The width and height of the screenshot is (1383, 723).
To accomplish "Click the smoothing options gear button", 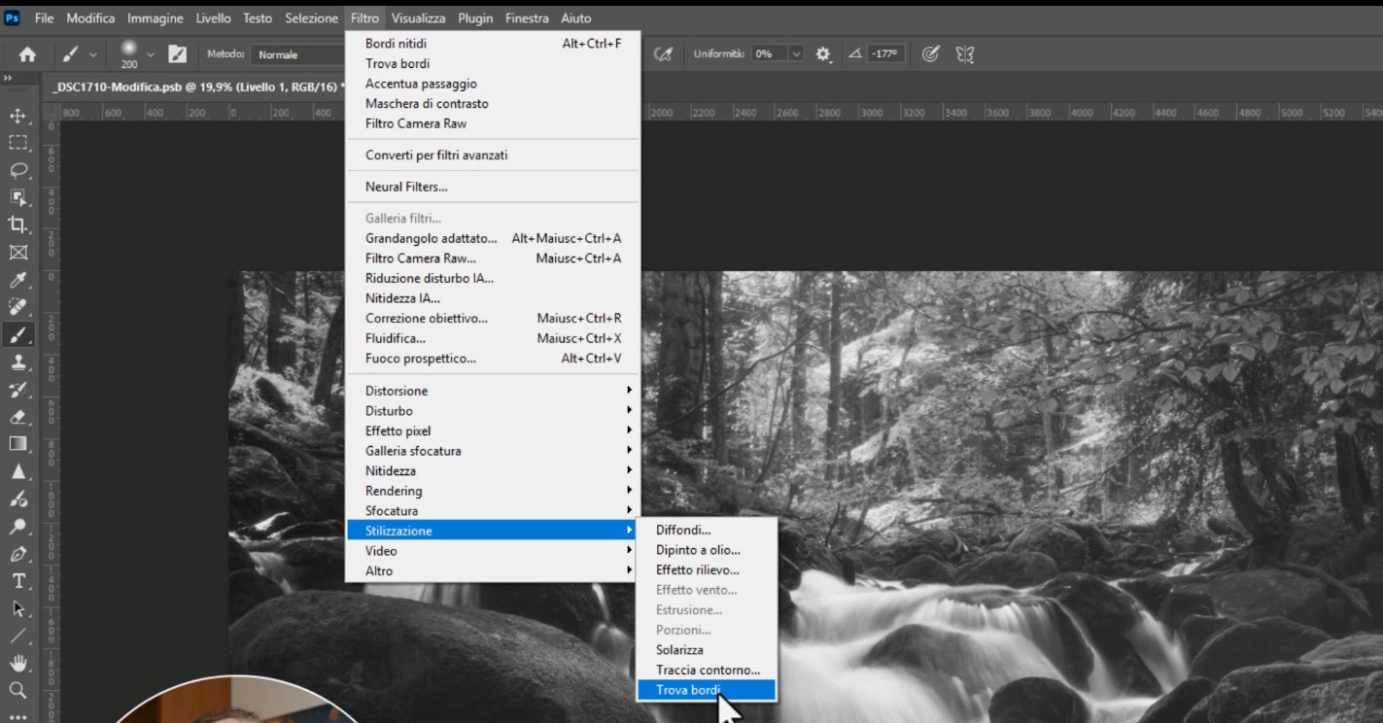I will 823,54.
